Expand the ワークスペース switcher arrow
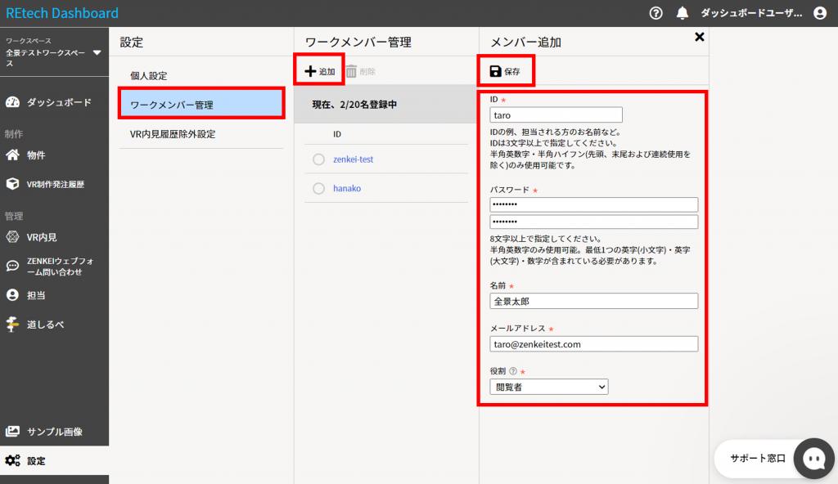The width and height of the screenshot is (838, 484). tap(97, 52)
